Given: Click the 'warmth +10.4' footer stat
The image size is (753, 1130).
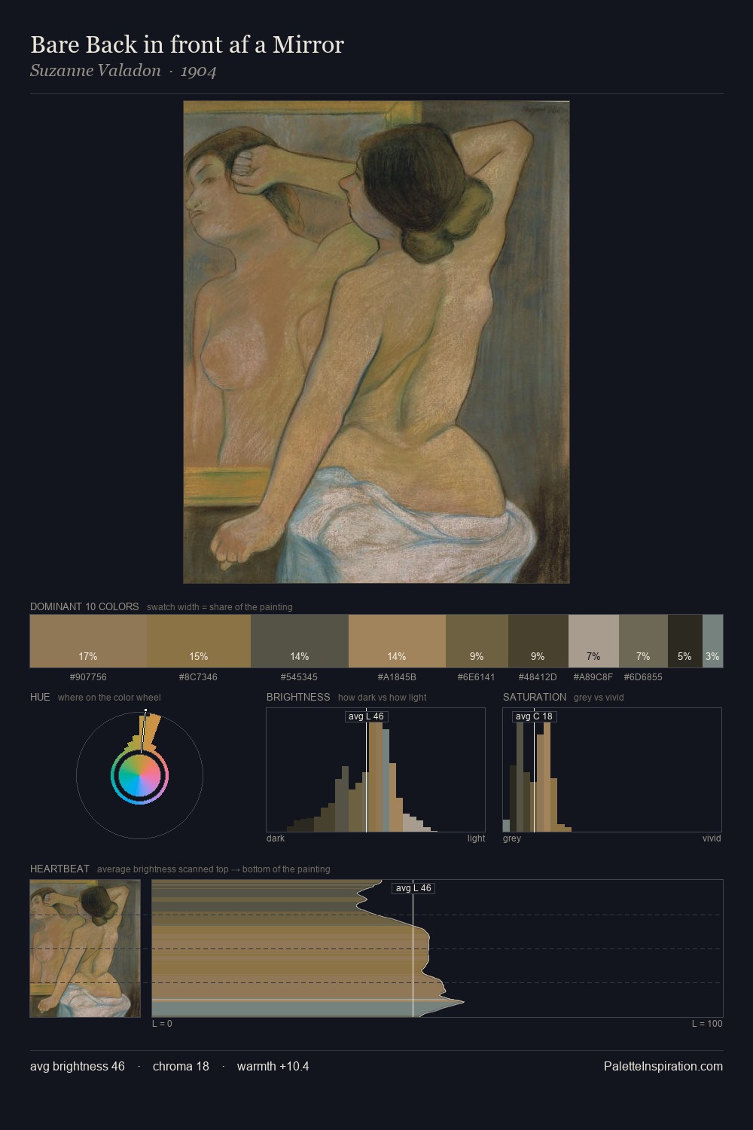Looking at the screenshot, I should (273, 1067).
